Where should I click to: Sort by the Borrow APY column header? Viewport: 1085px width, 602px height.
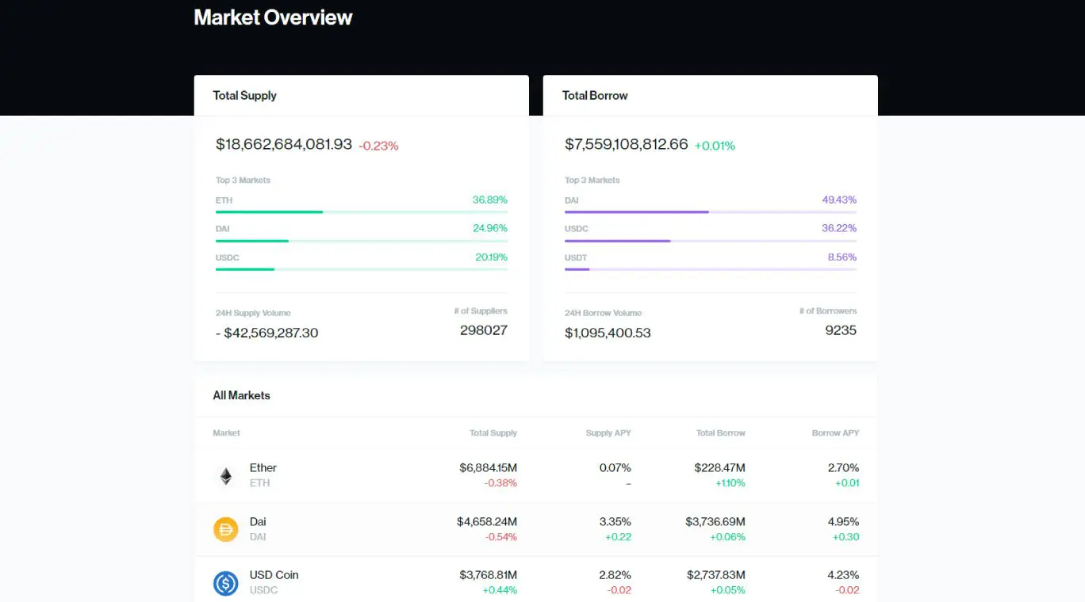click(835, 433)
